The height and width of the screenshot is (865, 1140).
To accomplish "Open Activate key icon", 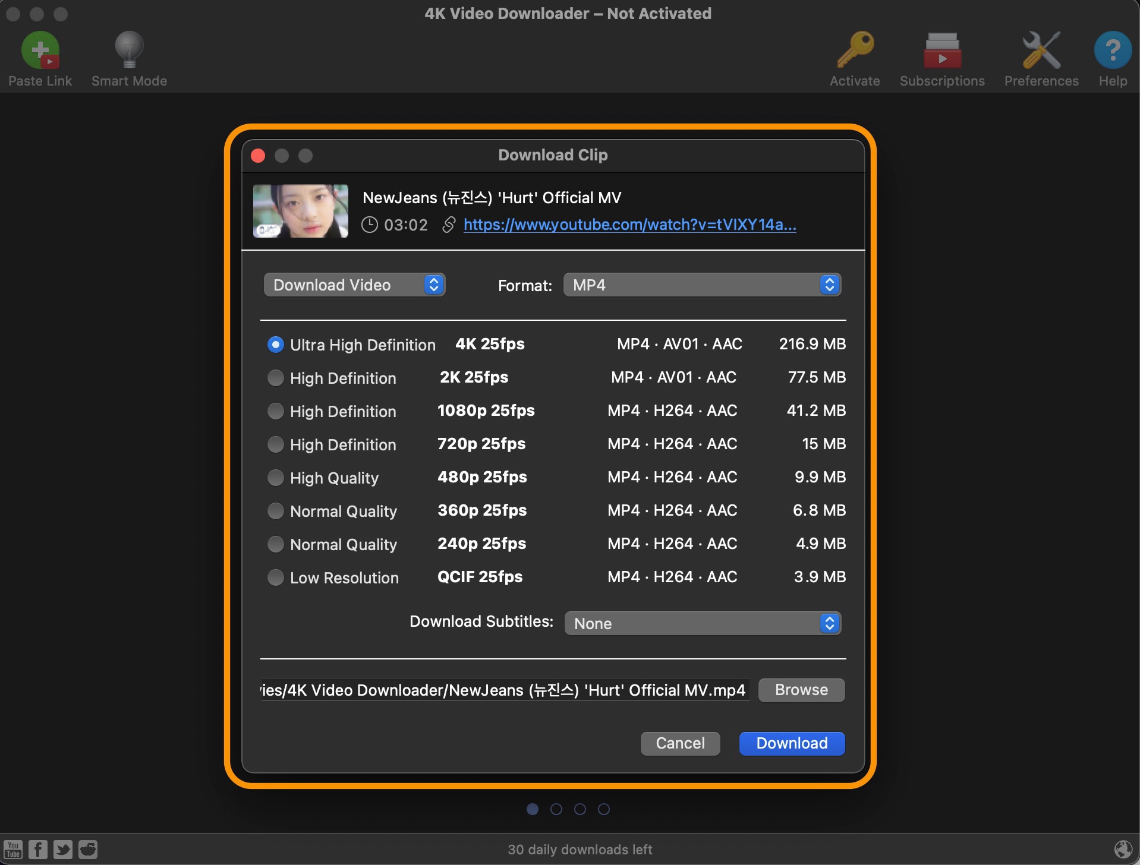I will [855, 50].
